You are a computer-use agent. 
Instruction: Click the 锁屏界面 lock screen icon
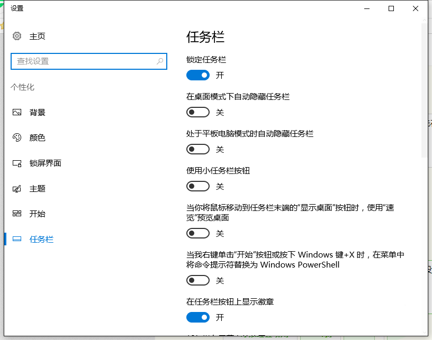[17, 163]
